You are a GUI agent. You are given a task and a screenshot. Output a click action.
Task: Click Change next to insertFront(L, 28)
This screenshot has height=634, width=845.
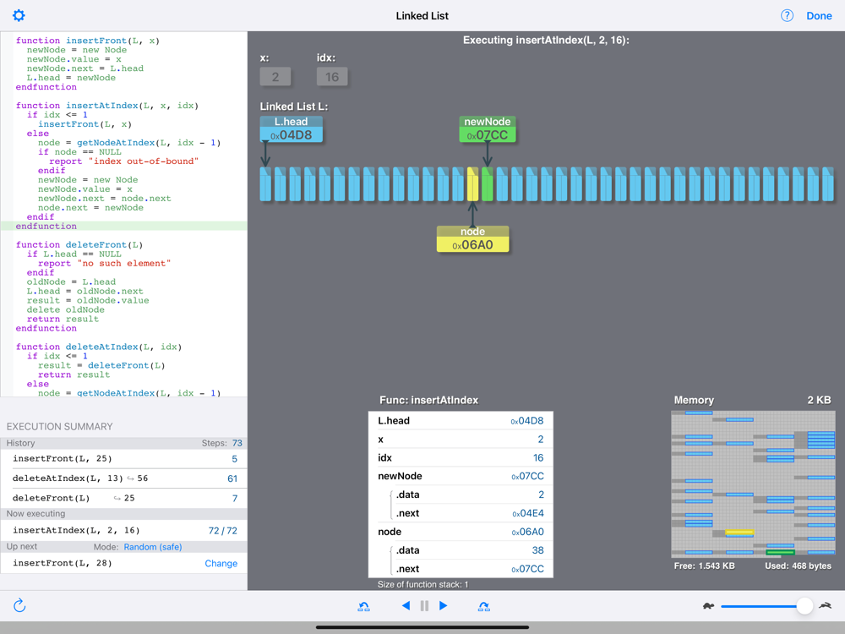pos(221,563)
